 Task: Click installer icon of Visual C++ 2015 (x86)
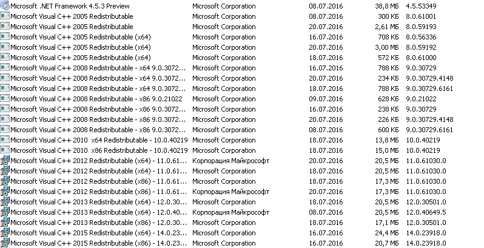5,243
